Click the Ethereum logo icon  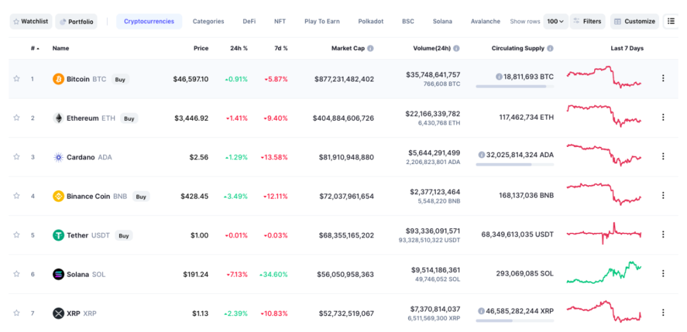coord(59,118)
